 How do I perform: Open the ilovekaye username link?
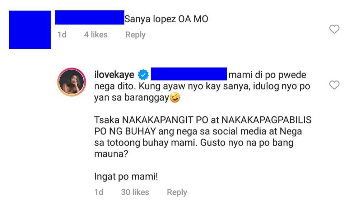[x=114, y=75]
